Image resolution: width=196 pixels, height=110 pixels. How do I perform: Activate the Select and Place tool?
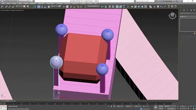click(x=49, y=7)
